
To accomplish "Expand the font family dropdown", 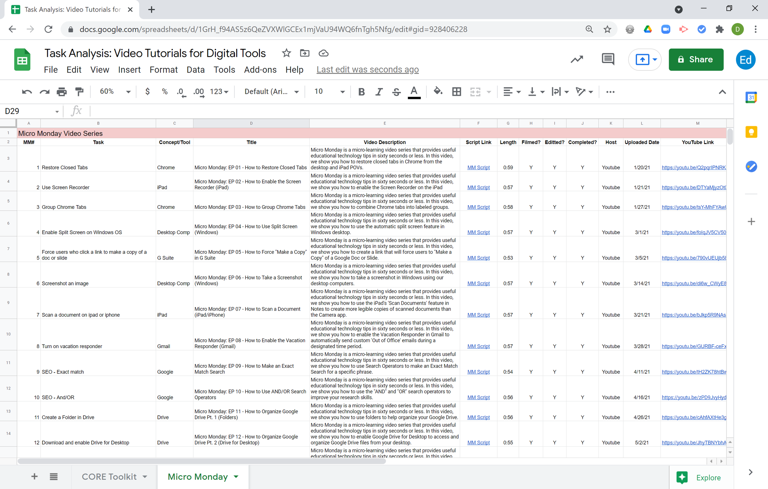I will coord(272,92).
